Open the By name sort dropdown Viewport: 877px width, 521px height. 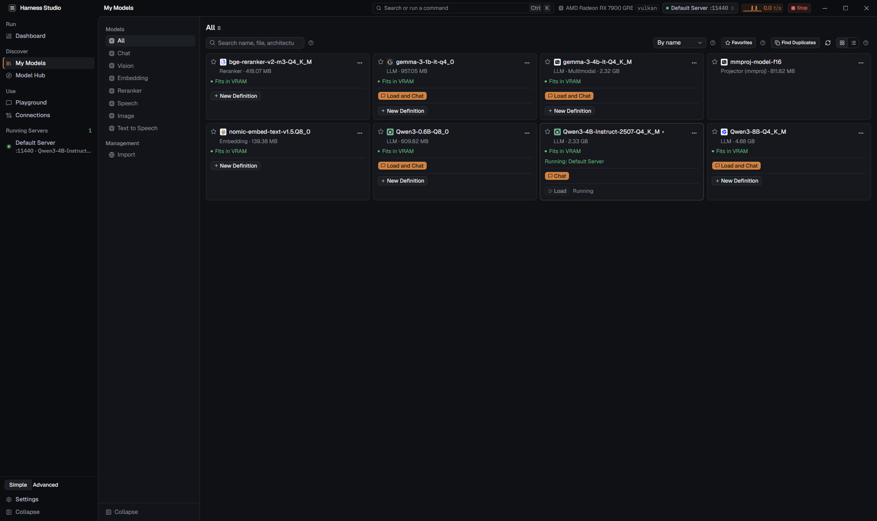679,43
